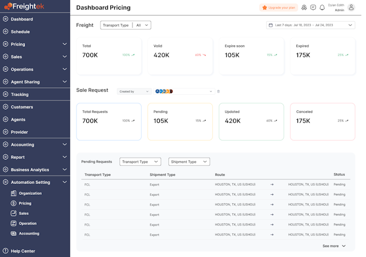Viewport: 366px width, 257px height.
Task: Open the user profile avatar icon
Action: [x=352, y=7]
